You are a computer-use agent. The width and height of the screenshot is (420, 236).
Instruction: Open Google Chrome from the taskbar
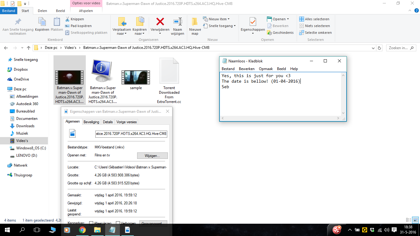(82, 230)
